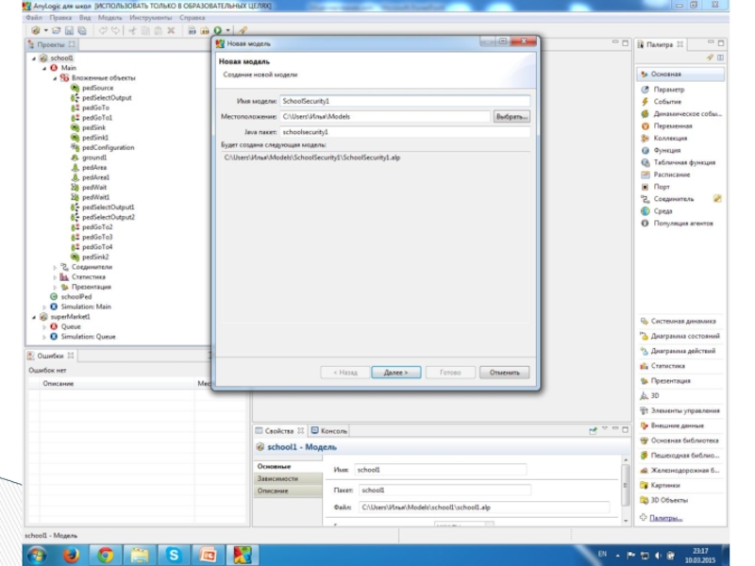The image size is (755, 566).
Task: Click the Выбрать... browse button
Action: tap(512, 116)
